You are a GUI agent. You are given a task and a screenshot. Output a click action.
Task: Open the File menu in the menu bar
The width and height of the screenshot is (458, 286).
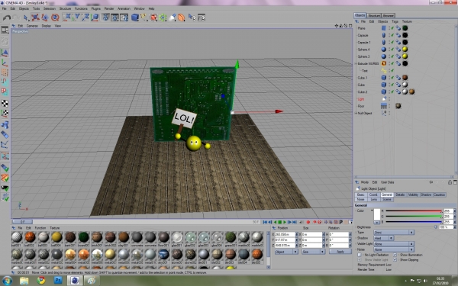(5, 8)
